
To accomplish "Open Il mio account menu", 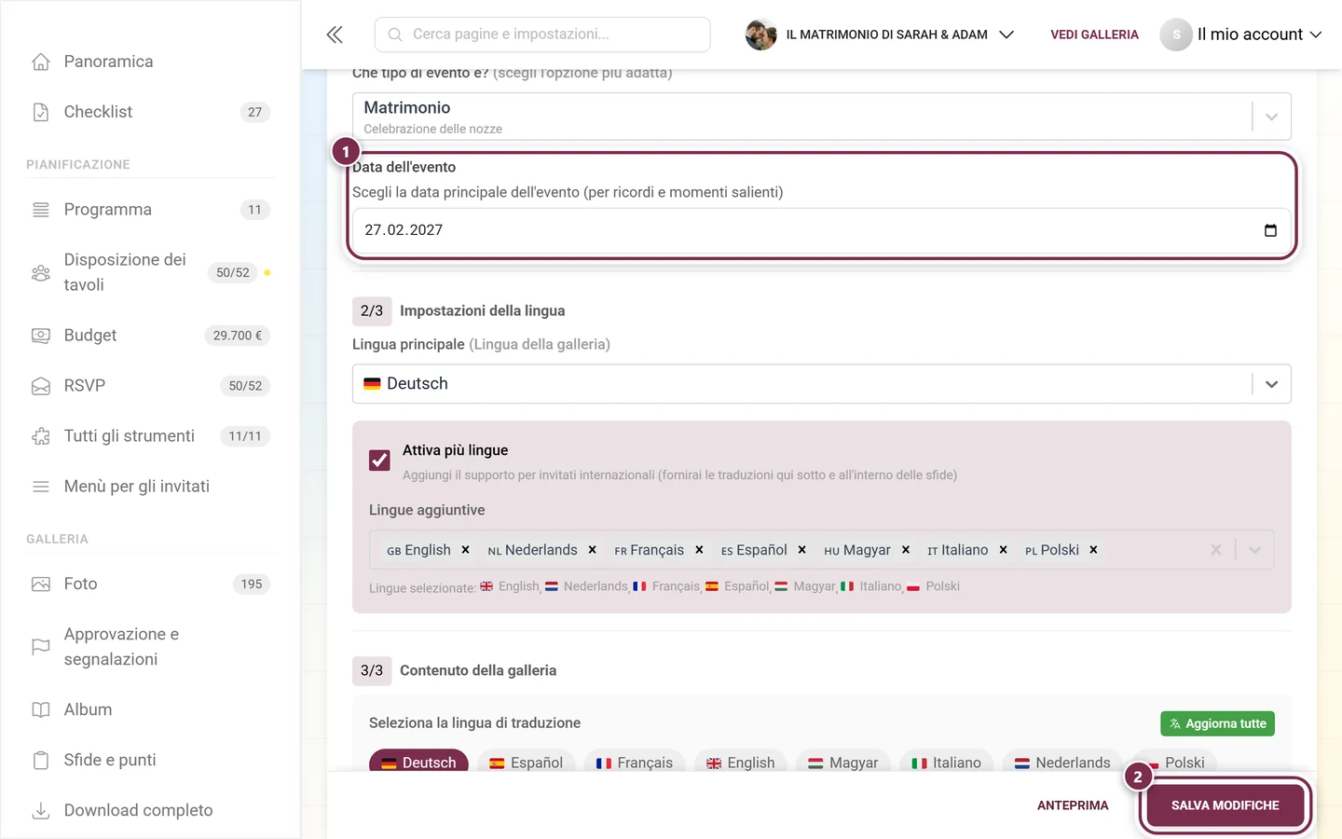I will (1241, 34).
